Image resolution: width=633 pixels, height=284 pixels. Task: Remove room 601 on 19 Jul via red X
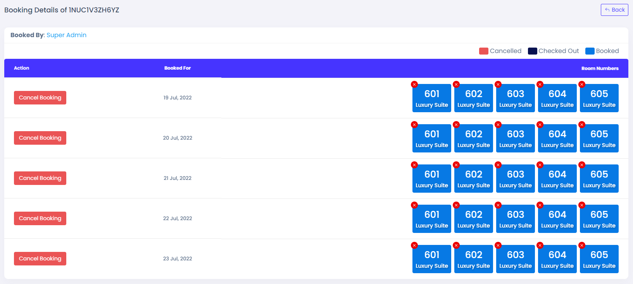(x=414, y=84)
